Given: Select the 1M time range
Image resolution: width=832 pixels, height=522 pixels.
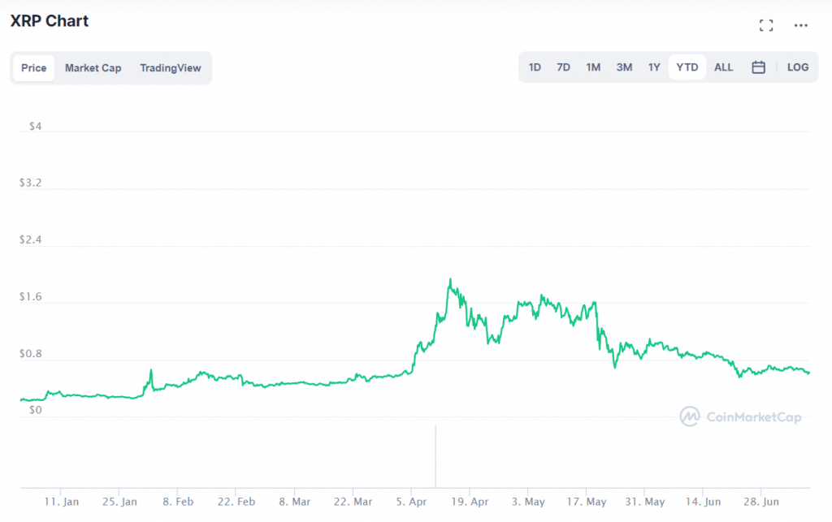Looking at the screenshot, I should 593,67.
